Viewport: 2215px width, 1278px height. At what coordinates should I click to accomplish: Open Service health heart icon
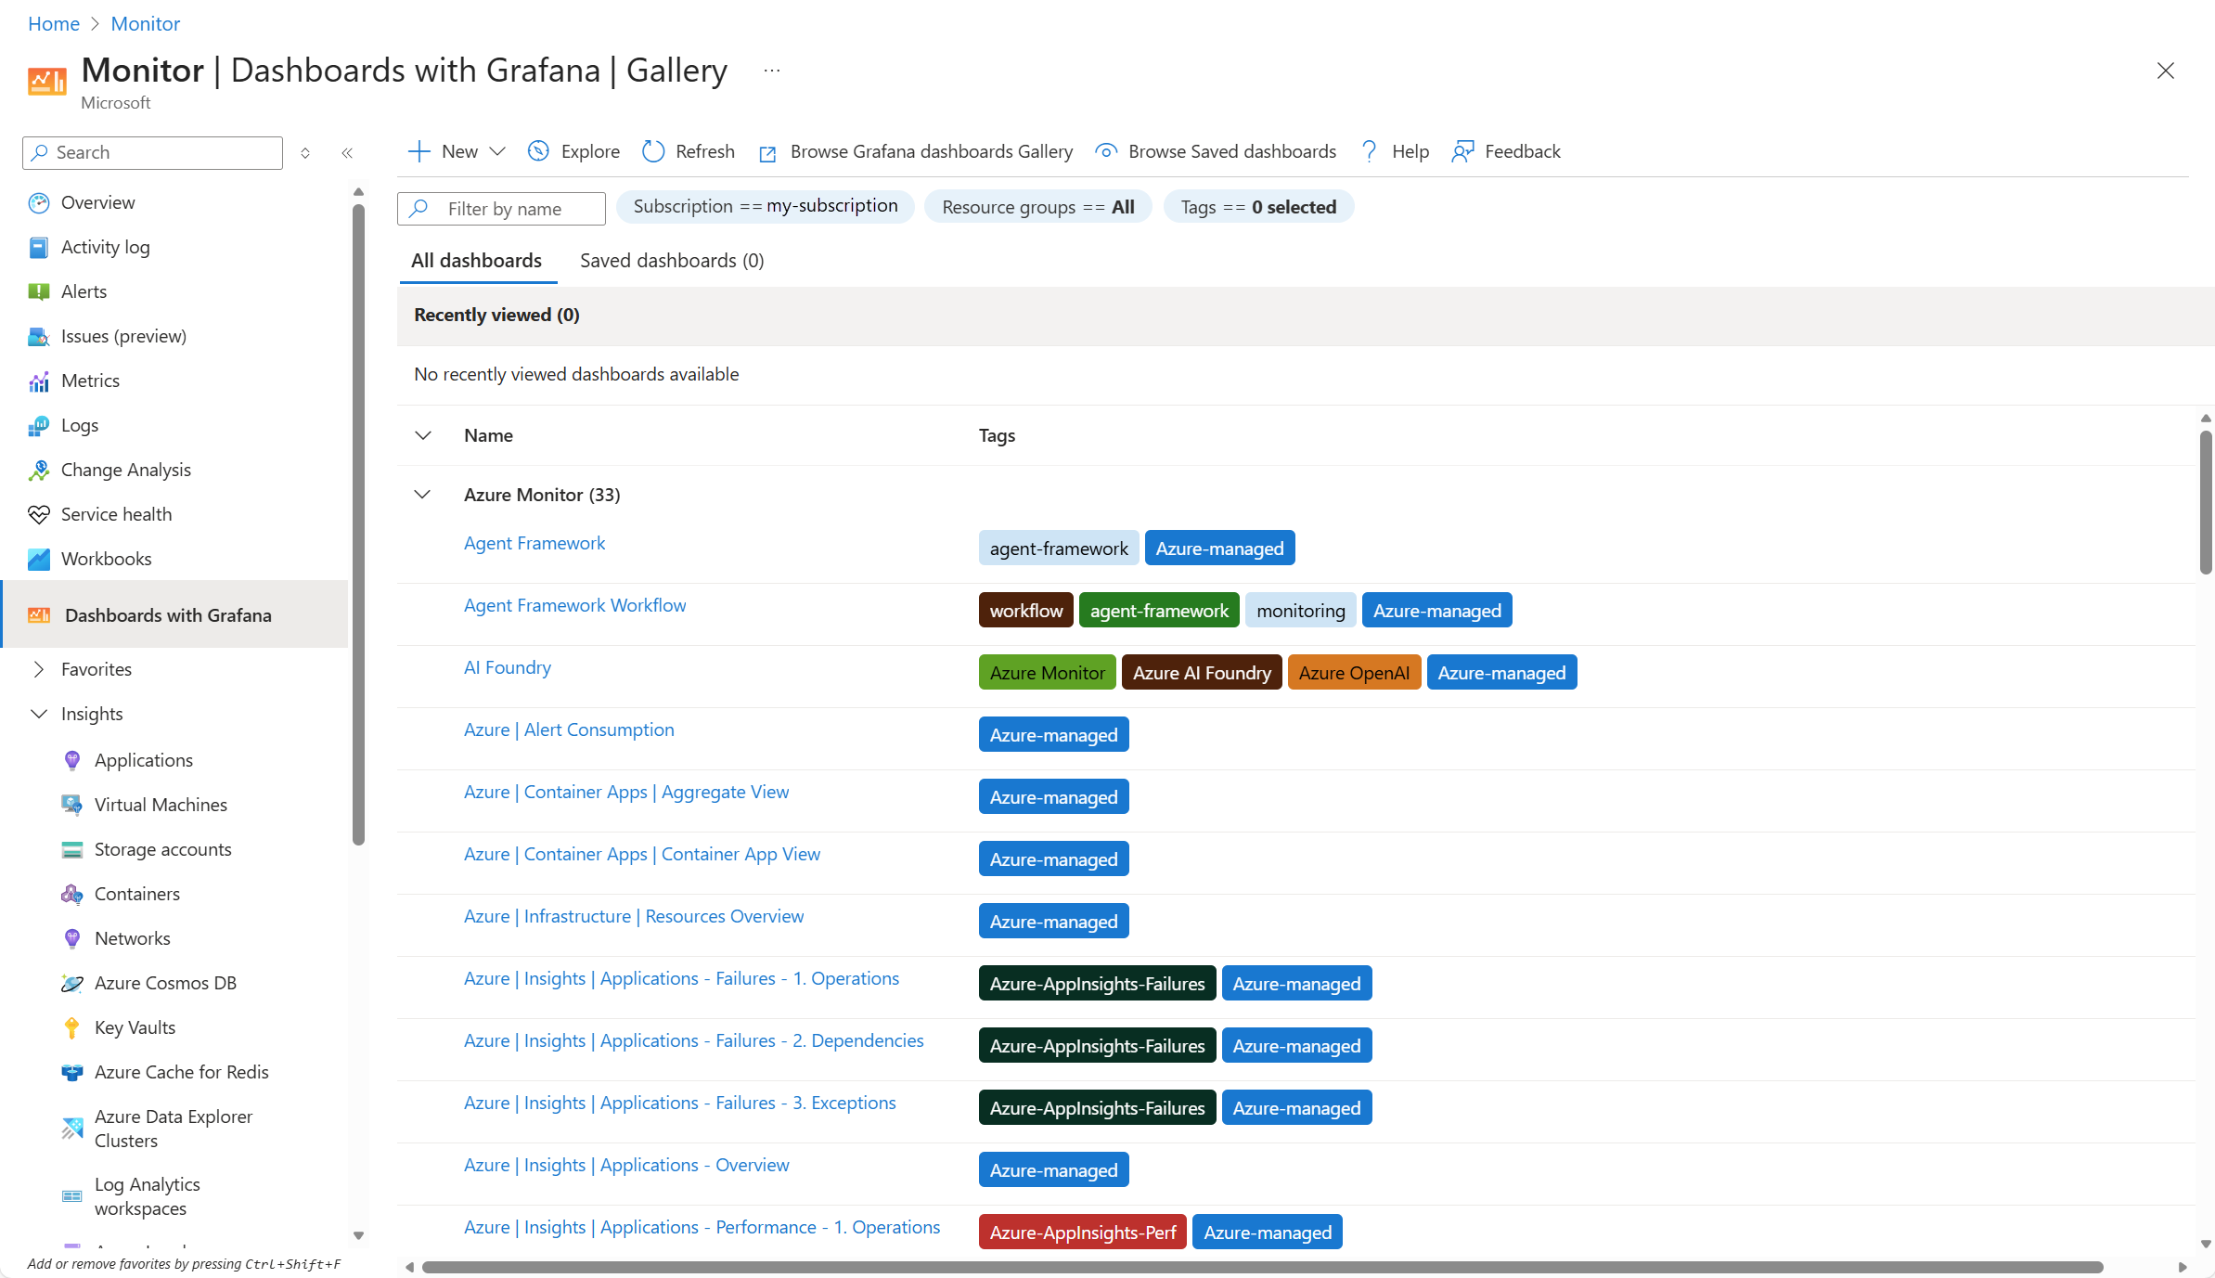[39, 515]
